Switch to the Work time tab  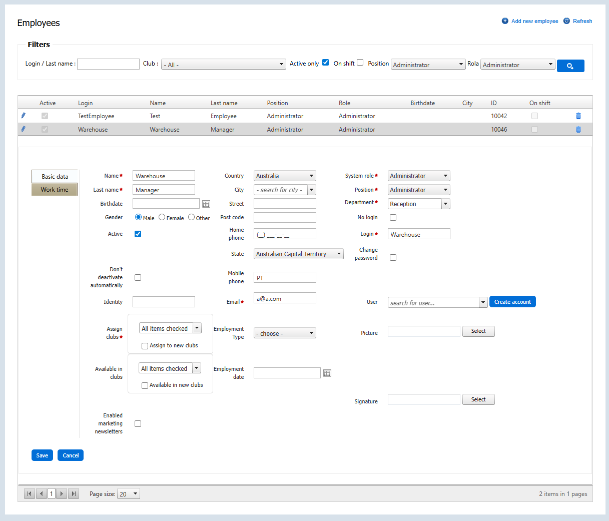(55, 190)
